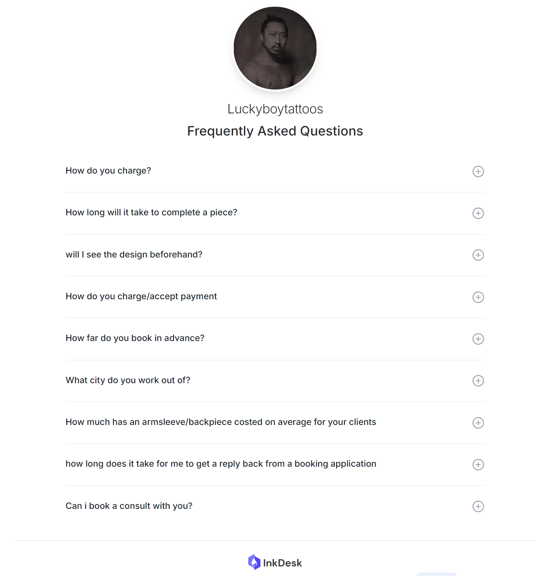536x576 pixels.
Task: Click the artist profile photo
Action: click(275, 48)
